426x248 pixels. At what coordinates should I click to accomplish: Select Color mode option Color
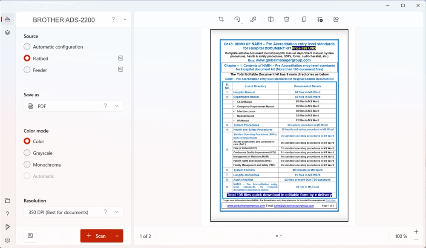[34, 141]
